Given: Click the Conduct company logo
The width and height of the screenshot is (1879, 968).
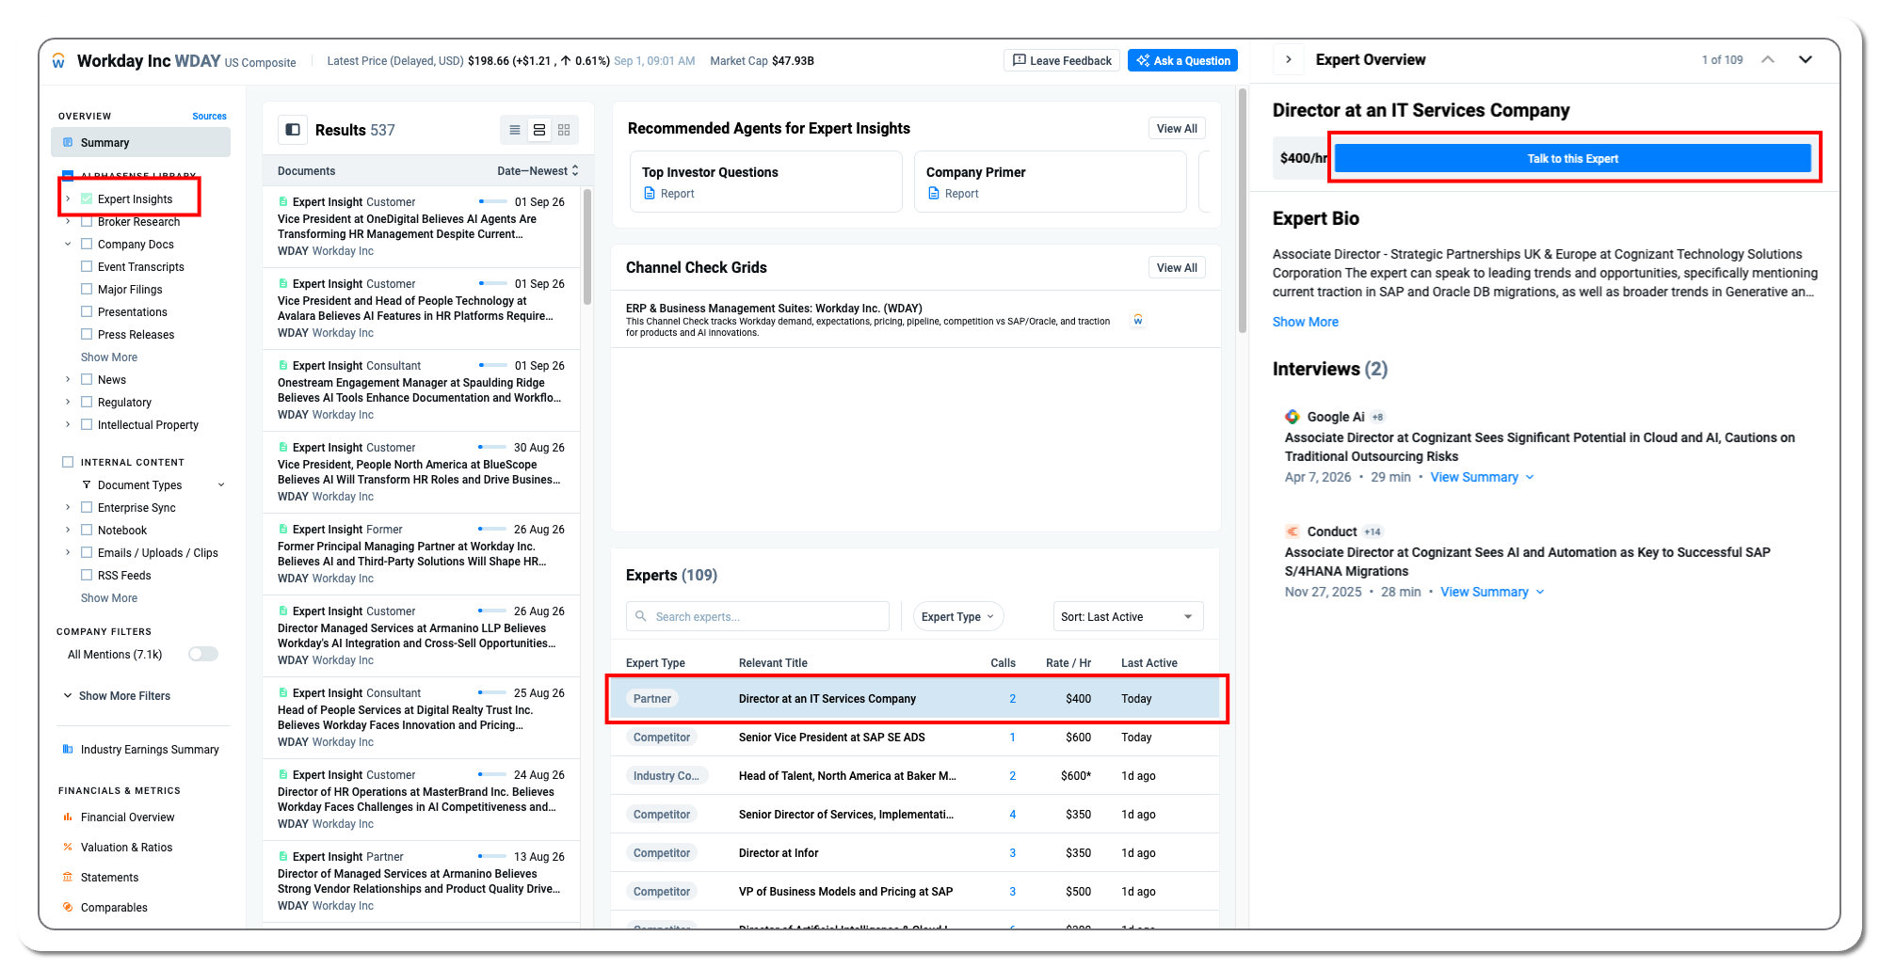Looking at the screenshot, I should point(1293,532).
